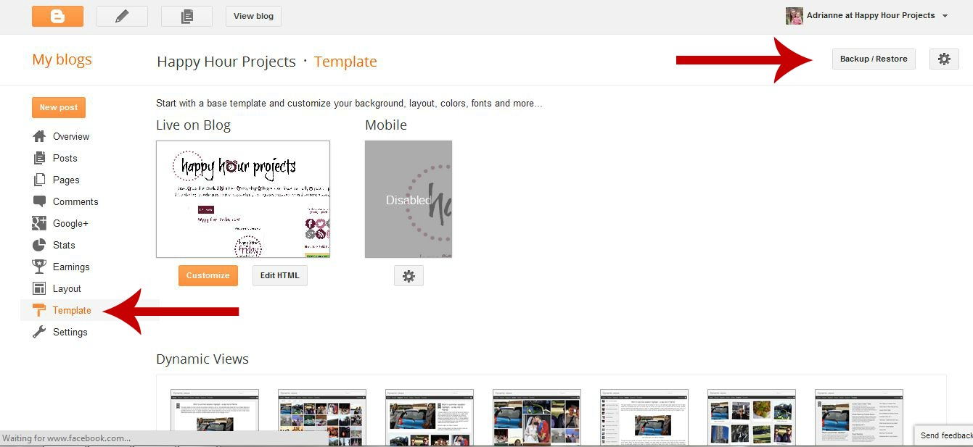Go to Posts in the sidebar
The image size is (973, 447).
point(65,158)
